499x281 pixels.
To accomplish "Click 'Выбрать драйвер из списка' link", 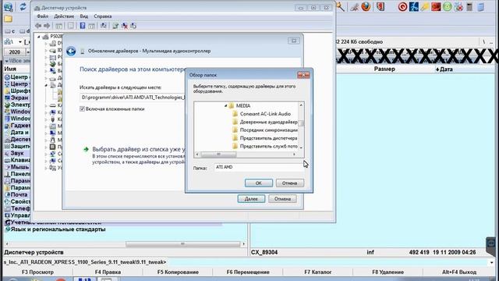I will [x=139, y=149].
